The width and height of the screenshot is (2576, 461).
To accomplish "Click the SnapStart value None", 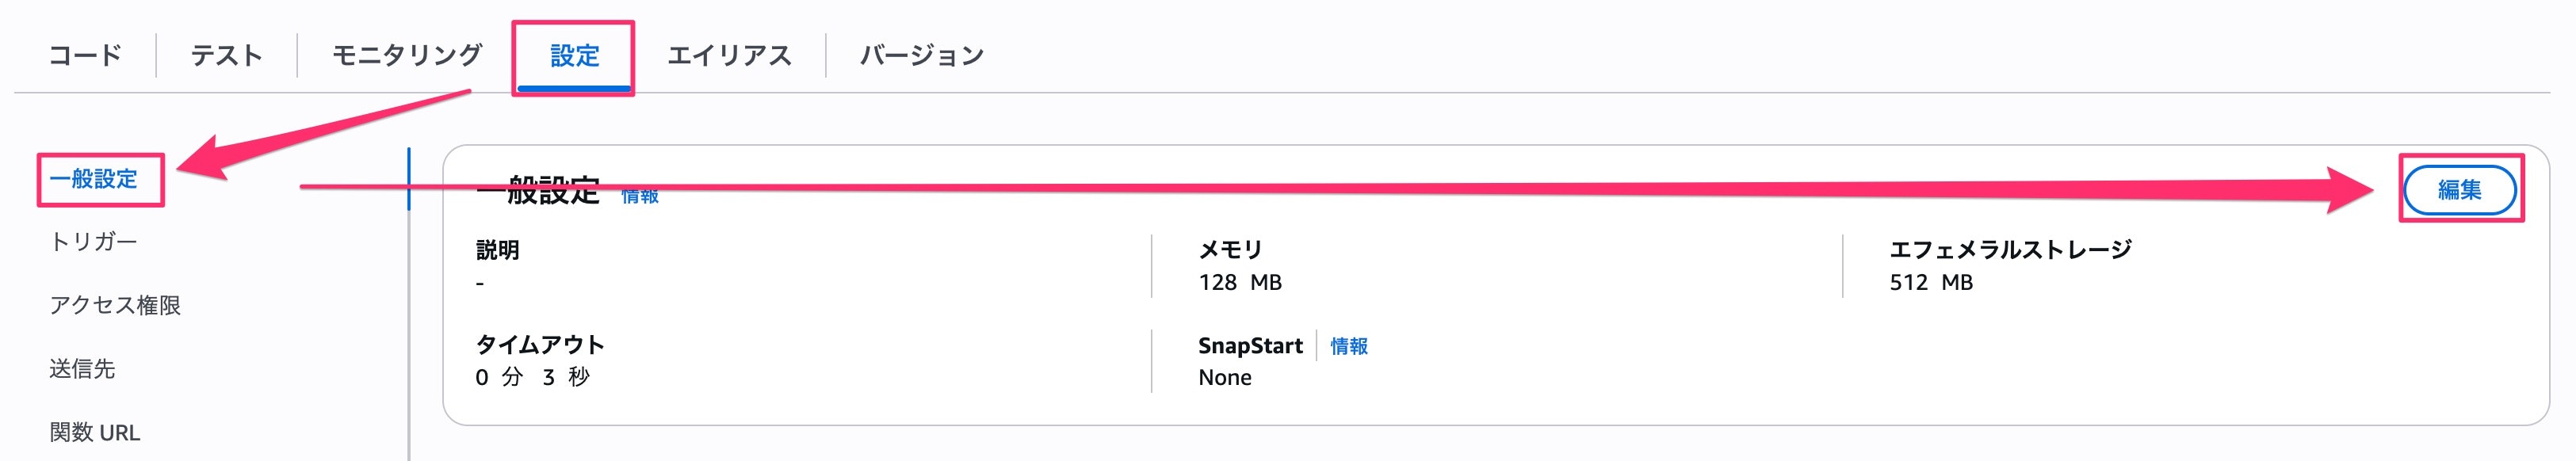I will point(1226,378).
